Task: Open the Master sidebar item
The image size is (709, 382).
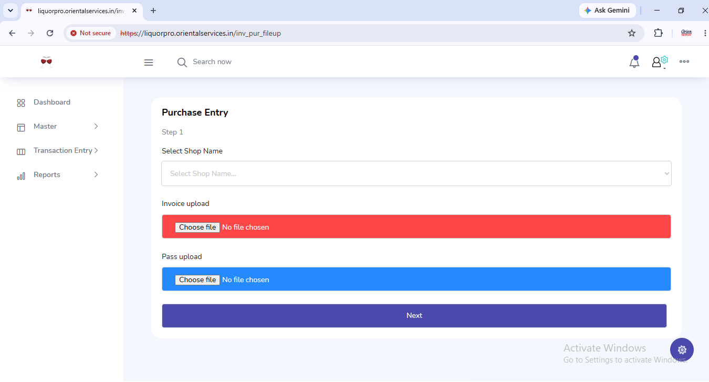Action: click(45, 127)
